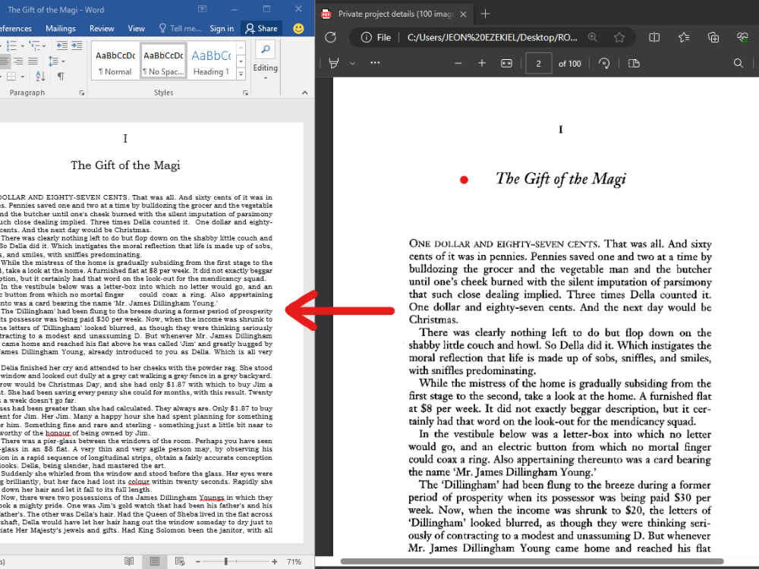
Task: Click the PDF page number field
Action: click(x=538, y=64)
